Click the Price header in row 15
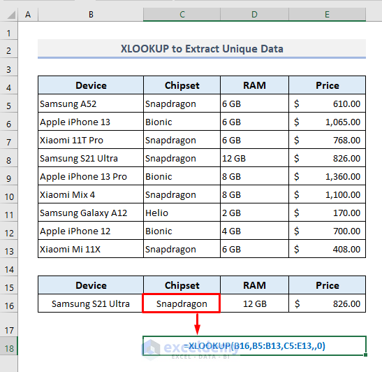This screenshot has height=372, width=382. coord(328,285)
